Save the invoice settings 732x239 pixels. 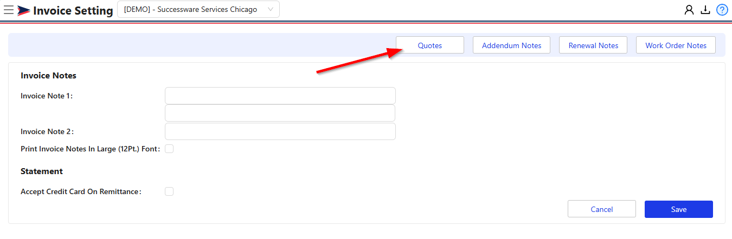pos(679,209)
